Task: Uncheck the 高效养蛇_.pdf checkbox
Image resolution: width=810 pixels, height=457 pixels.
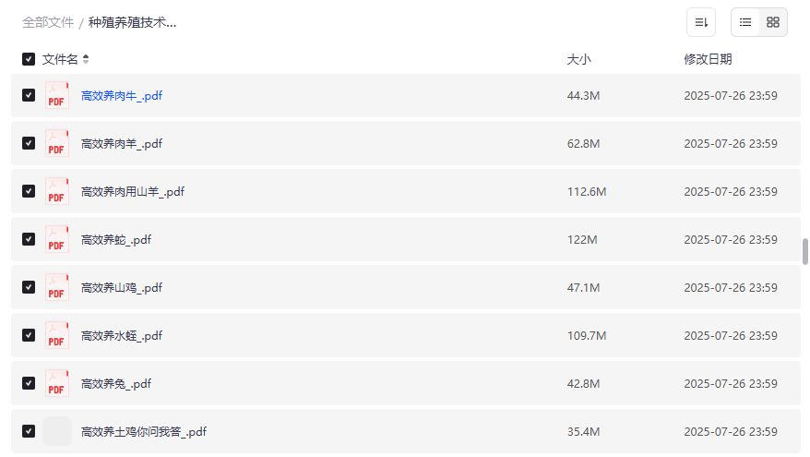Action: 29,239
